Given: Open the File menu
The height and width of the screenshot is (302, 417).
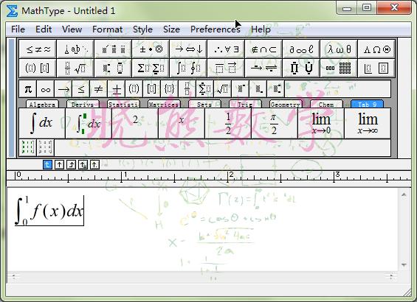Looking at the screenshot, I should click(x=18, y=29).
